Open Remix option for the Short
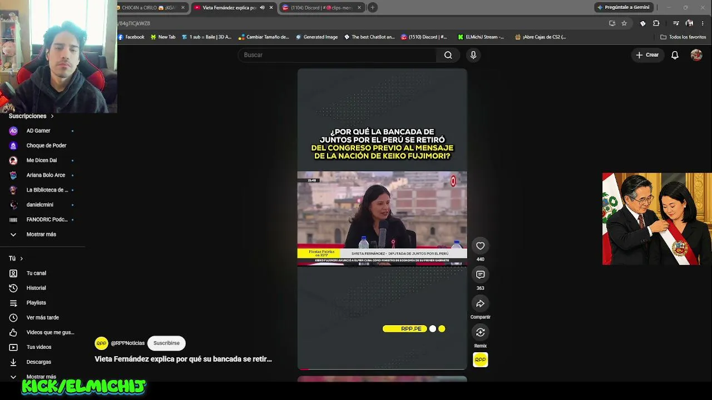712x400 pixels. tap(481, 332)
